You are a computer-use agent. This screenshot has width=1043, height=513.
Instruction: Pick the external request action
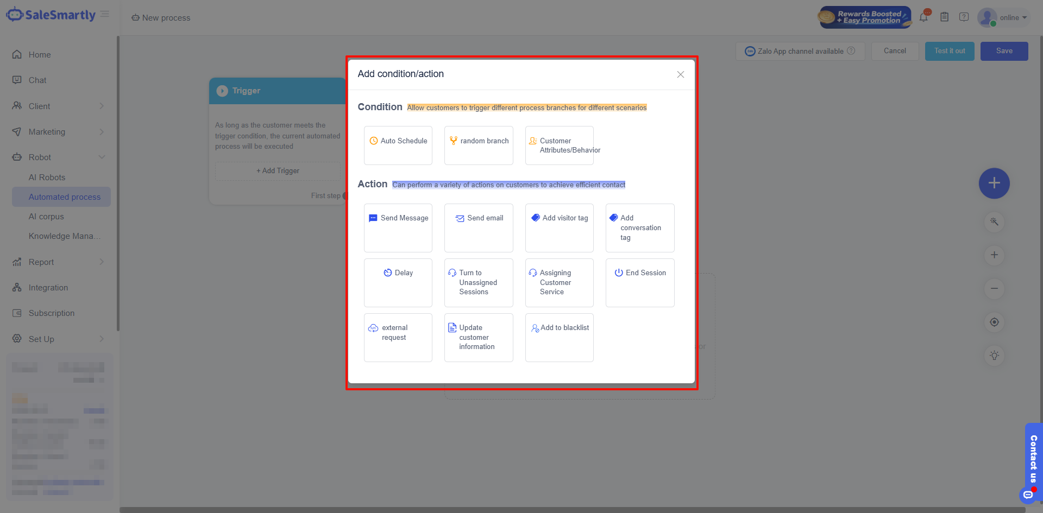398,337
